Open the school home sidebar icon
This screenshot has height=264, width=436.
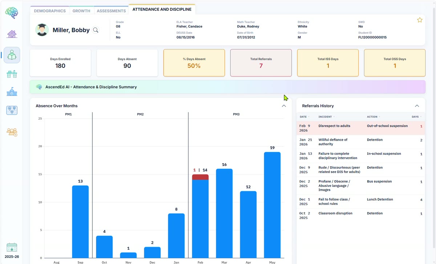(12, 34)
